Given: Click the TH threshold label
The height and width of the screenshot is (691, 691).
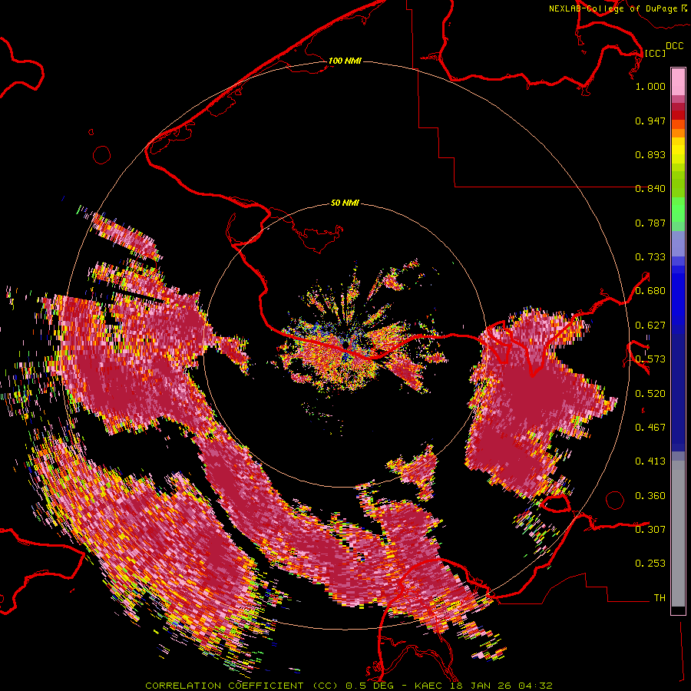Looking at the screenshot, I should [x=660, y=598].
